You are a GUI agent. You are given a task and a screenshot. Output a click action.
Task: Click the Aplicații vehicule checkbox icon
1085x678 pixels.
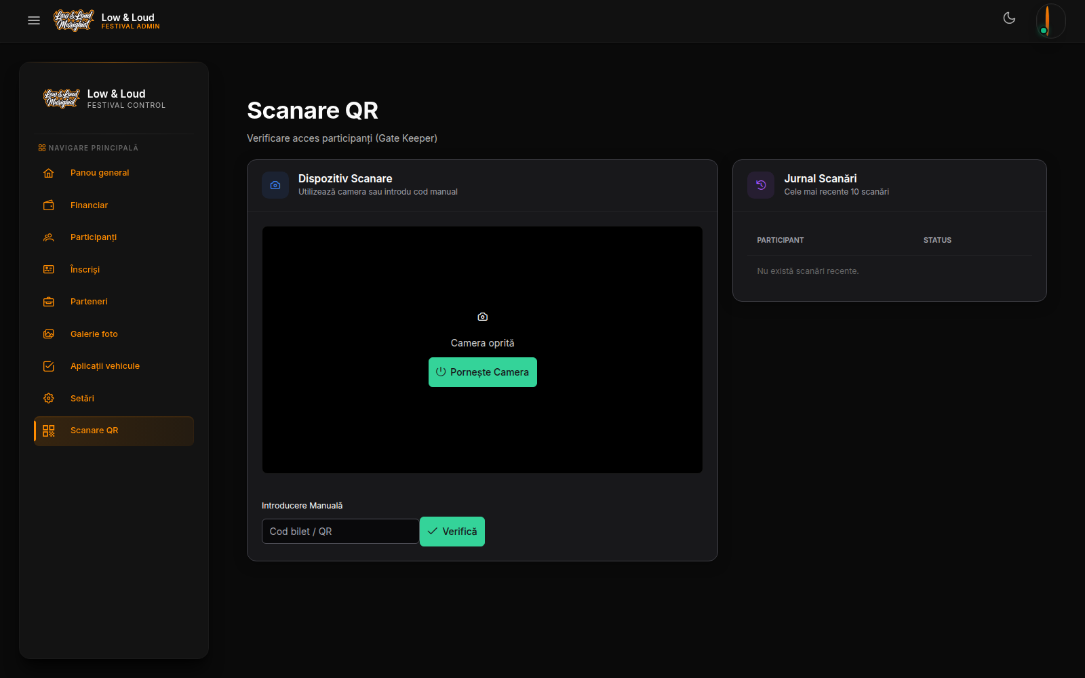(49, 366)
